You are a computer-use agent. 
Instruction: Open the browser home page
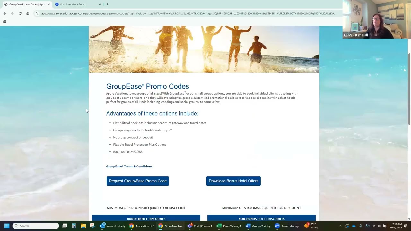tap(28, 13)
